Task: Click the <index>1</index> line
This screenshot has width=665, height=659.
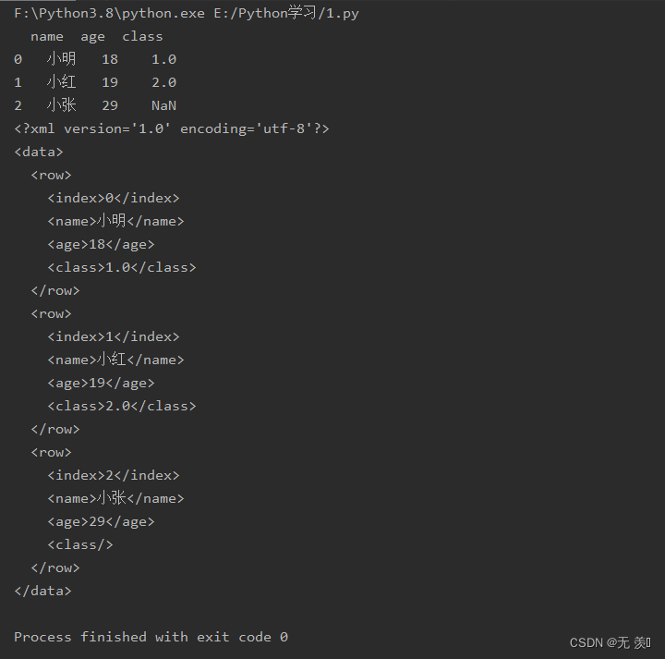Action: pyautogui.click(x=114, y=336)
